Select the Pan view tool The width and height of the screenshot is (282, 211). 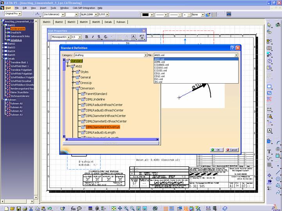click(x=120, y=208)
